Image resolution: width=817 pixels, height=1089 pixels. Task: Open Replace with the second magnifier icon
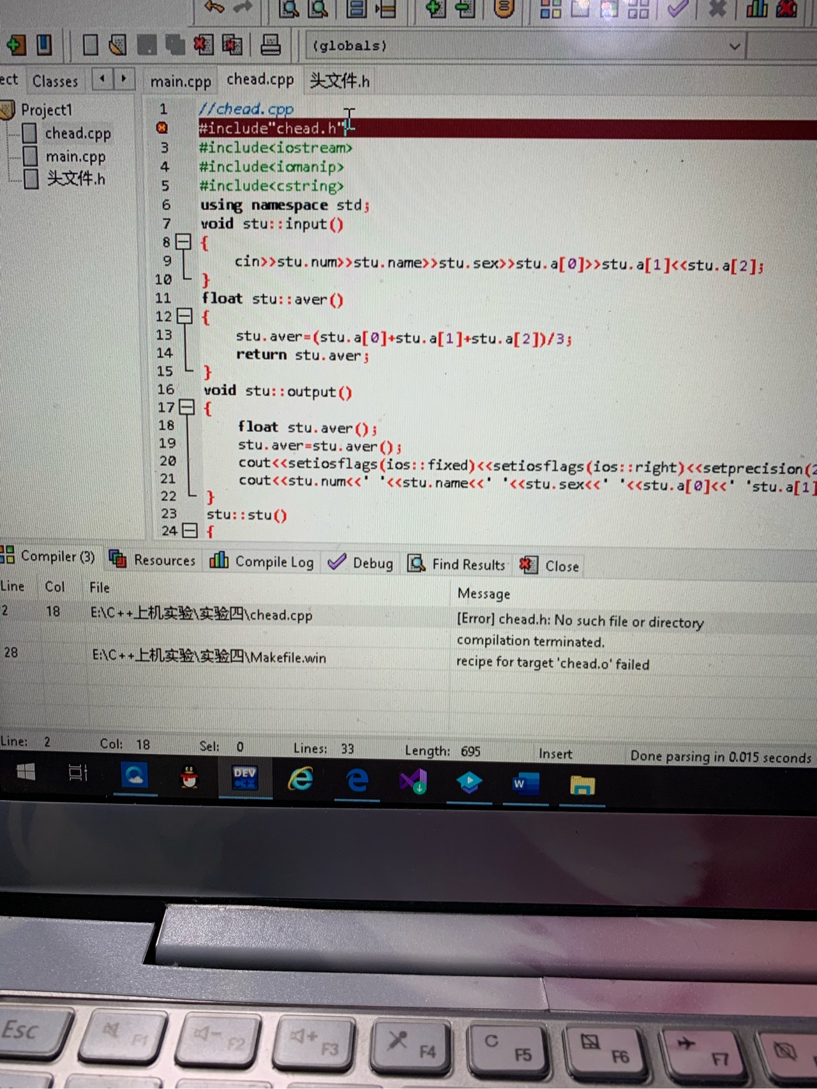click(x=318, y=8)
